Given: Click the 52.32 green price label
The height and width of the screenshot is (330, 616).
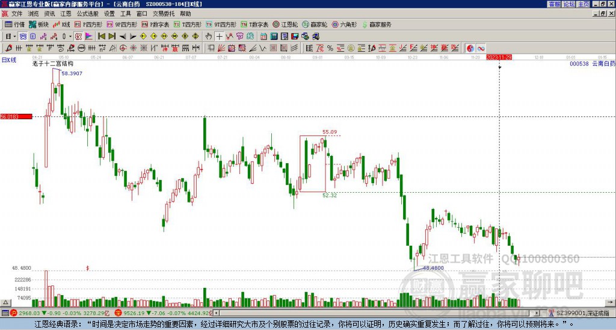Looking at the screenshot, I should [x=330, y=195].
